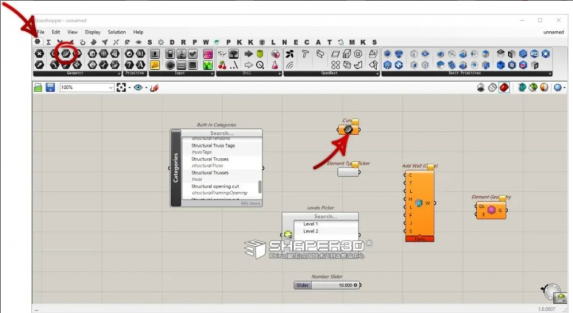The width and height of the screenshot is (573, 313).
Task: Select the pink flask Galapagos icon
Action: click(275, 65)
